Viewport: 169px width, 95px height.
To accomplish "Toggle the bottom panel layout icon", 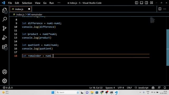I will [142, 3].
